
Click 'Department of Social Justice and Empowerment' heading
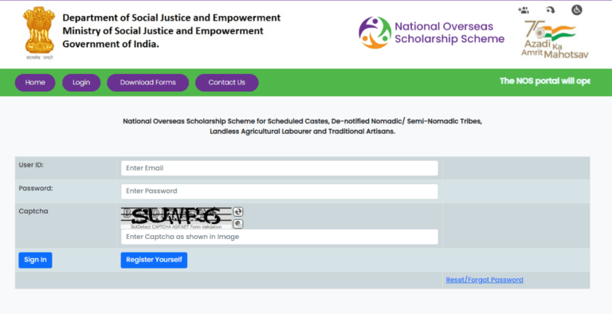(171, 18)
